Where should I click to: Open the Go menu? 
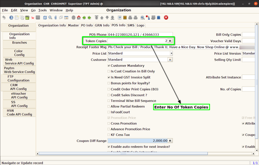[x=33, y=10]
